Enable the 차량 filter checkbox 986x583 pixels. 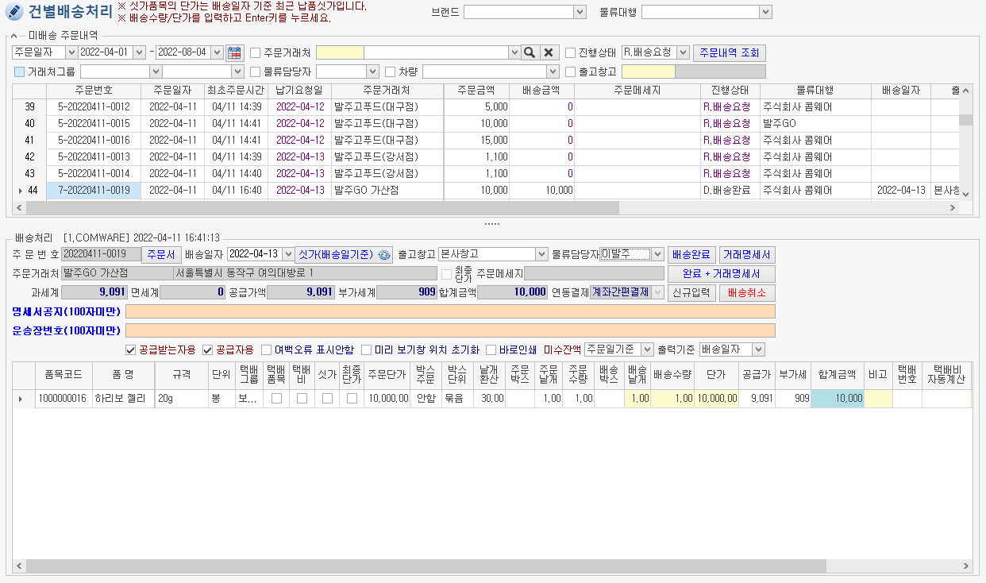click(x=390, y=71)
